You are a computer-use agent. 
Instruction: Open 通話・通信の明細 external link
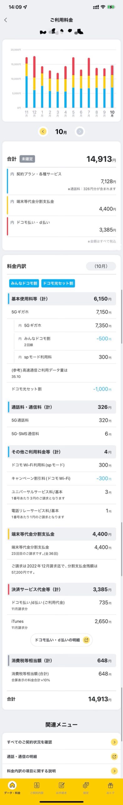click(x=61, y=756)
